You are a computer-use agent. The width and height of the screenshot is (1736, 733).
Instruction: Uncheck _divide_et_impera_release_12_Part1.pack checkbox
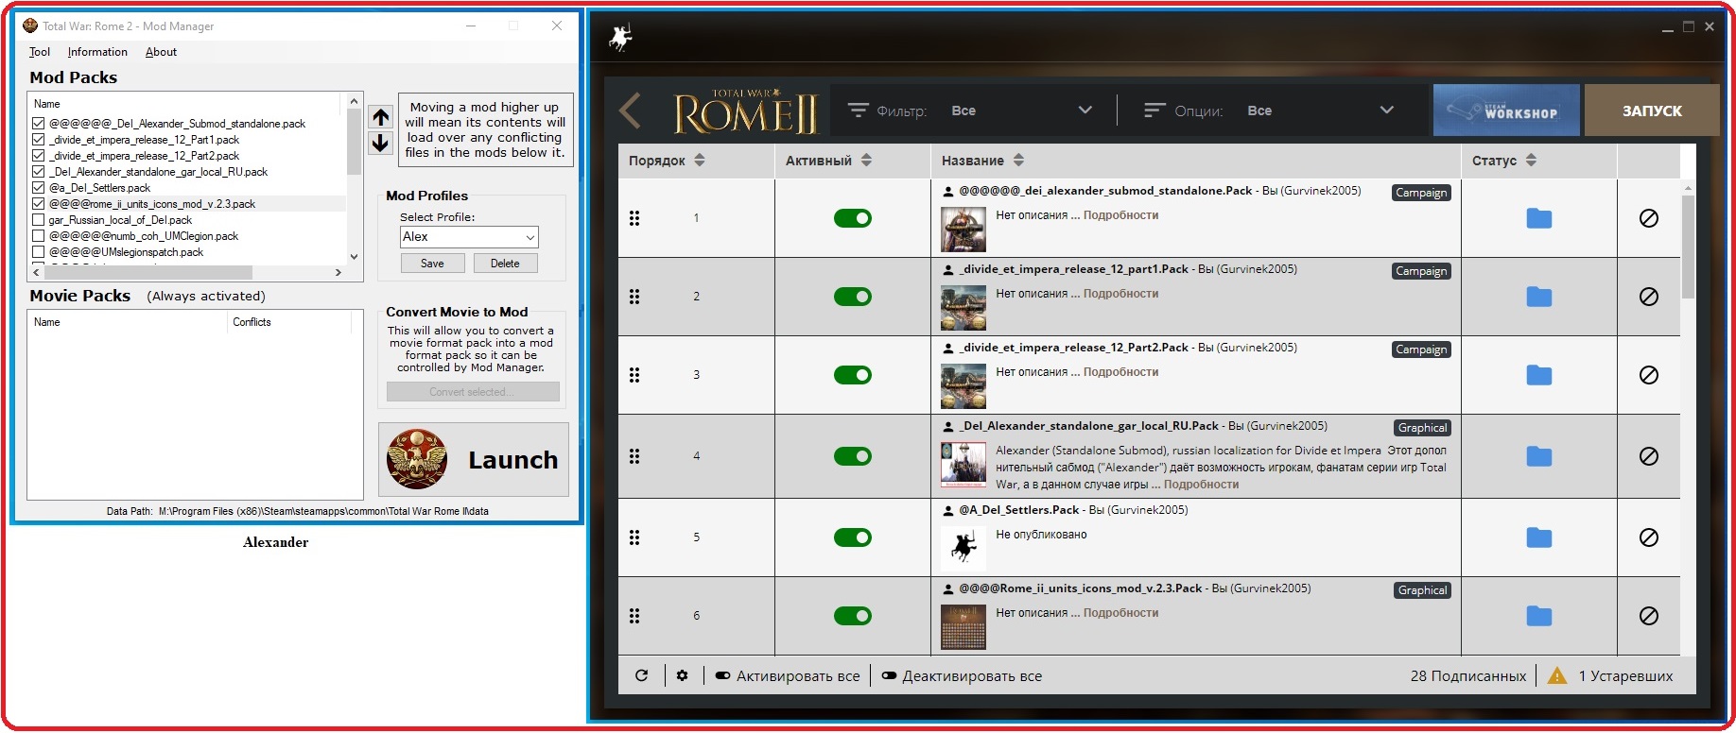click(x=39, y=140)
